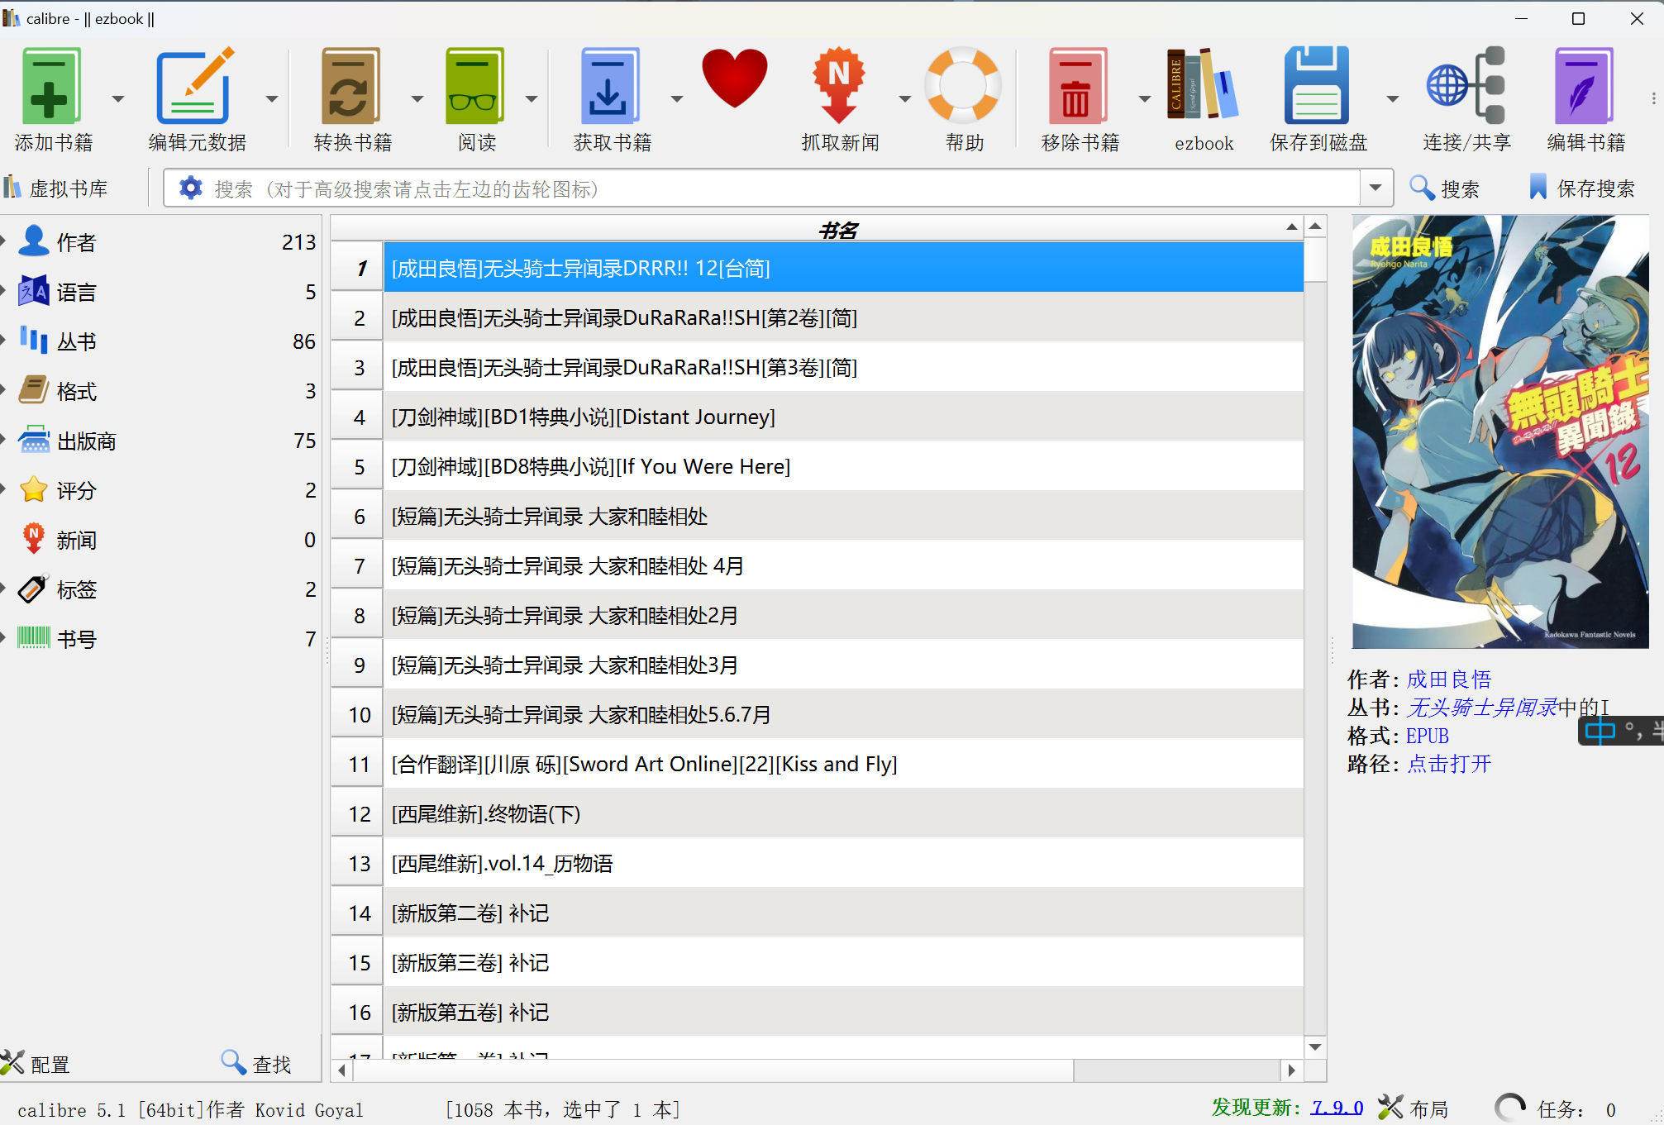Viewport: 1664px width, 1125px height.
Task: Click the 编辑书籍 edit book icon
Action: point(1584,86)
